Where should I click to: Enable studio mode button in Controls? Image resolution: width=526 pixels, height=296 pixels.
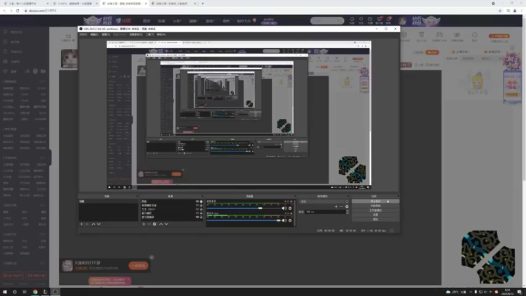pyautogui.click(x=375, y=210)
